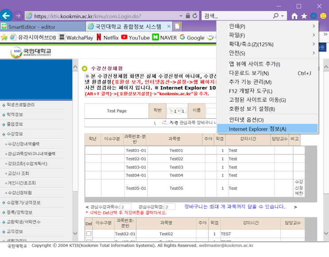The height and width of the screenshot is (257, 329).
Task: Click the Kookmin University logo
Action: click(x=31, y=52)
